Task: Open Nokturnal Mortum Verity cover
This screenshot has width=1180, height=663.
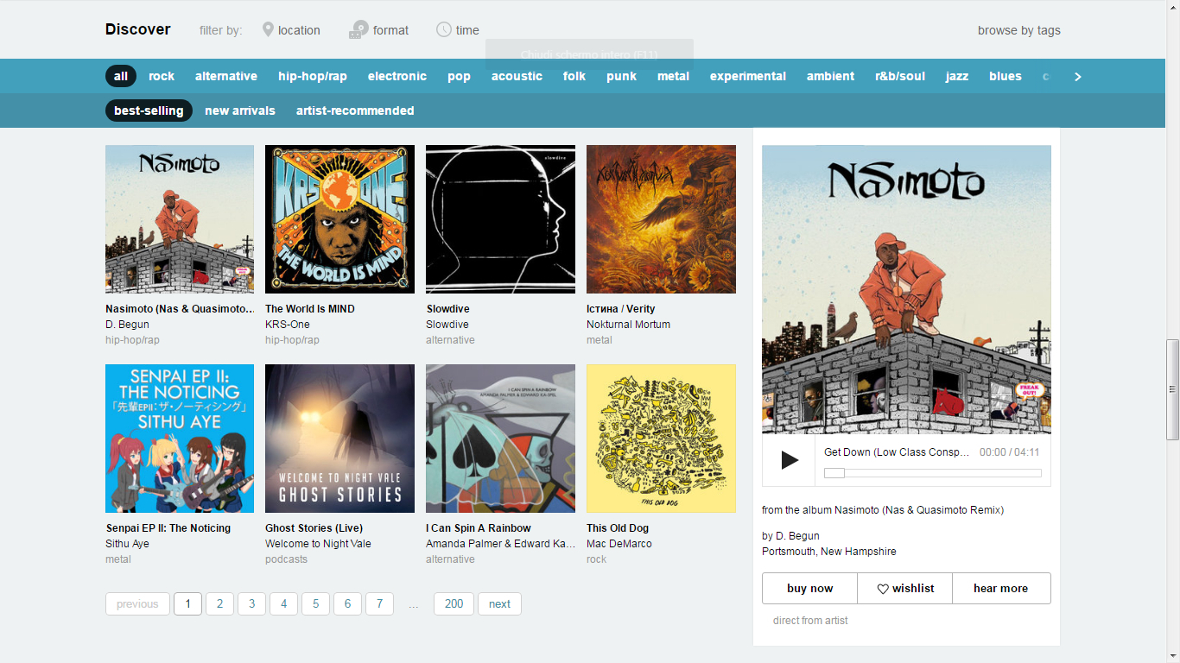Action: coord(661,219)
